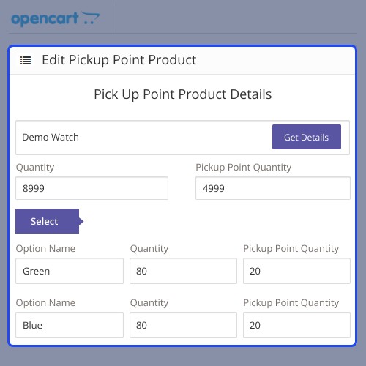Image resolution: width=366 pixels, height=366 pixels.
Task: Click the Pick Up Point Product Details title
Action: [183, 94]
